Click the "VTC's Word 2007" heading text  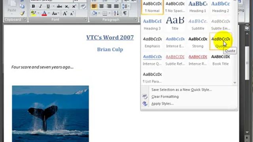tap(110, 37)
